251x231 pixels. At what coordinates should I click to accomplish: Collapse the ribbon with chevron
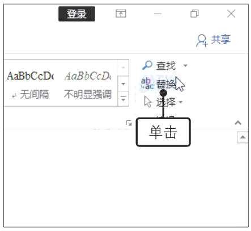[238, 123]
